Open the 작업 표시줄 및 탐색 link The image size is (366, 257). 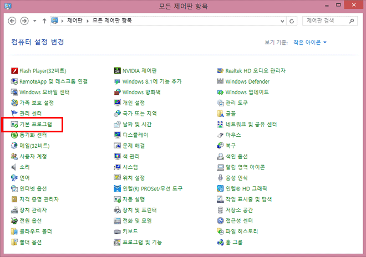(x=248, y=199)
